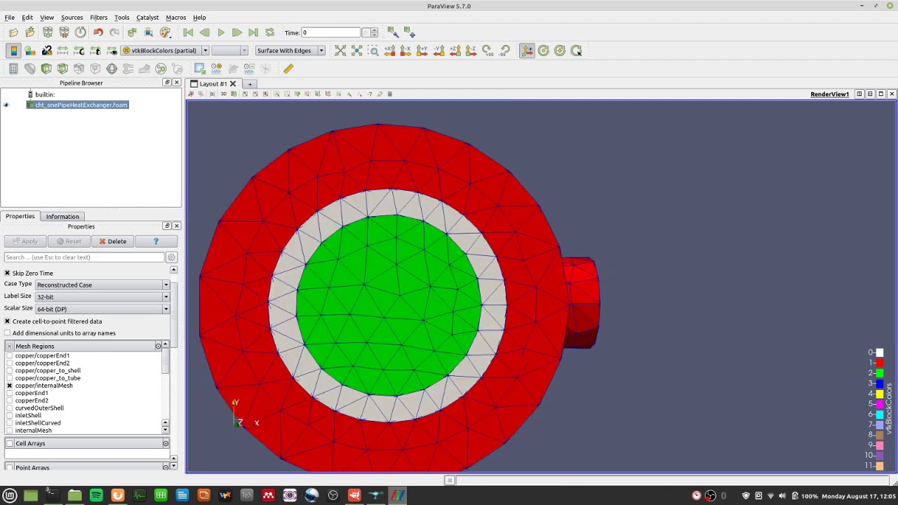Image resolution: width=898 pixels, height=505 pixels.
Task: Toggle color legend visibility icon
Action: pyautogui.click(x=13, y=50)
